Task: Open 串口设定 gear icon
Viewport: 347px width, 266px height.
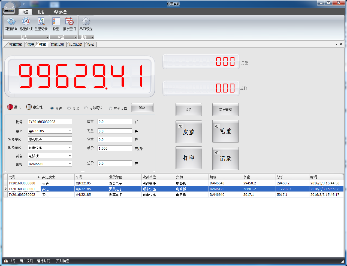Action: (x=86, y=21)
